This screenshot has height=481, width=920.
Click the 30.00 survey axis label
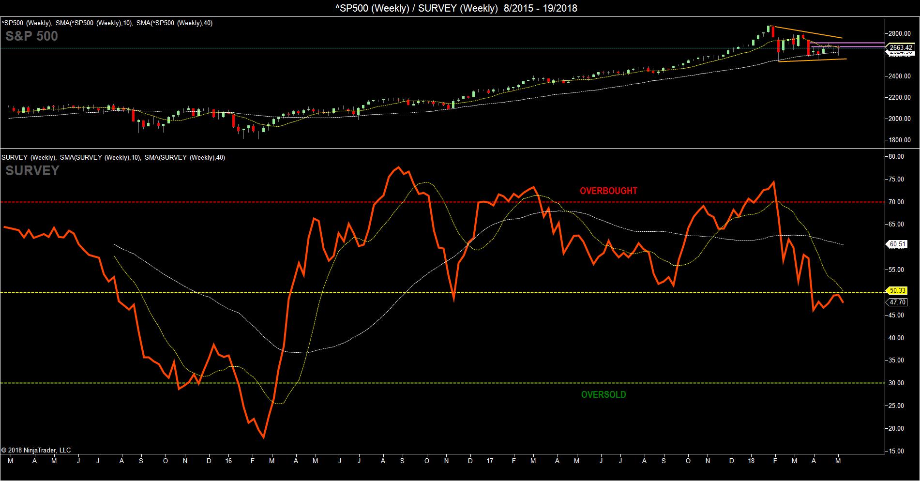point(897,383)
